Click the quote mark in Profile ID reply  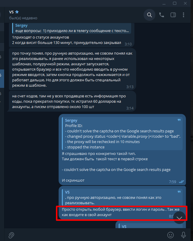click(179, 120)
